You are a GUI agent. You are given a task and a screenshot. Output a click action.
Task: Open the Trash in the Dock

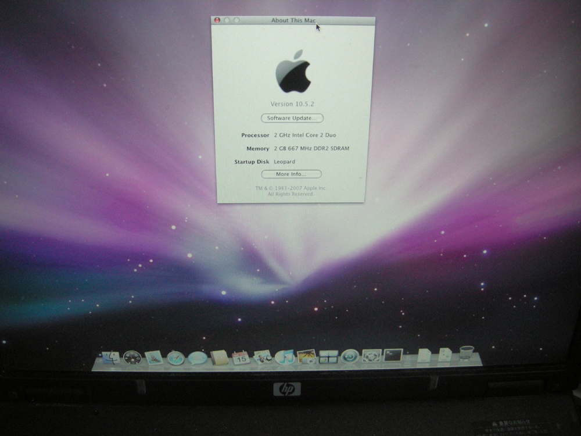pyautogui.click(x=467, y=353)
